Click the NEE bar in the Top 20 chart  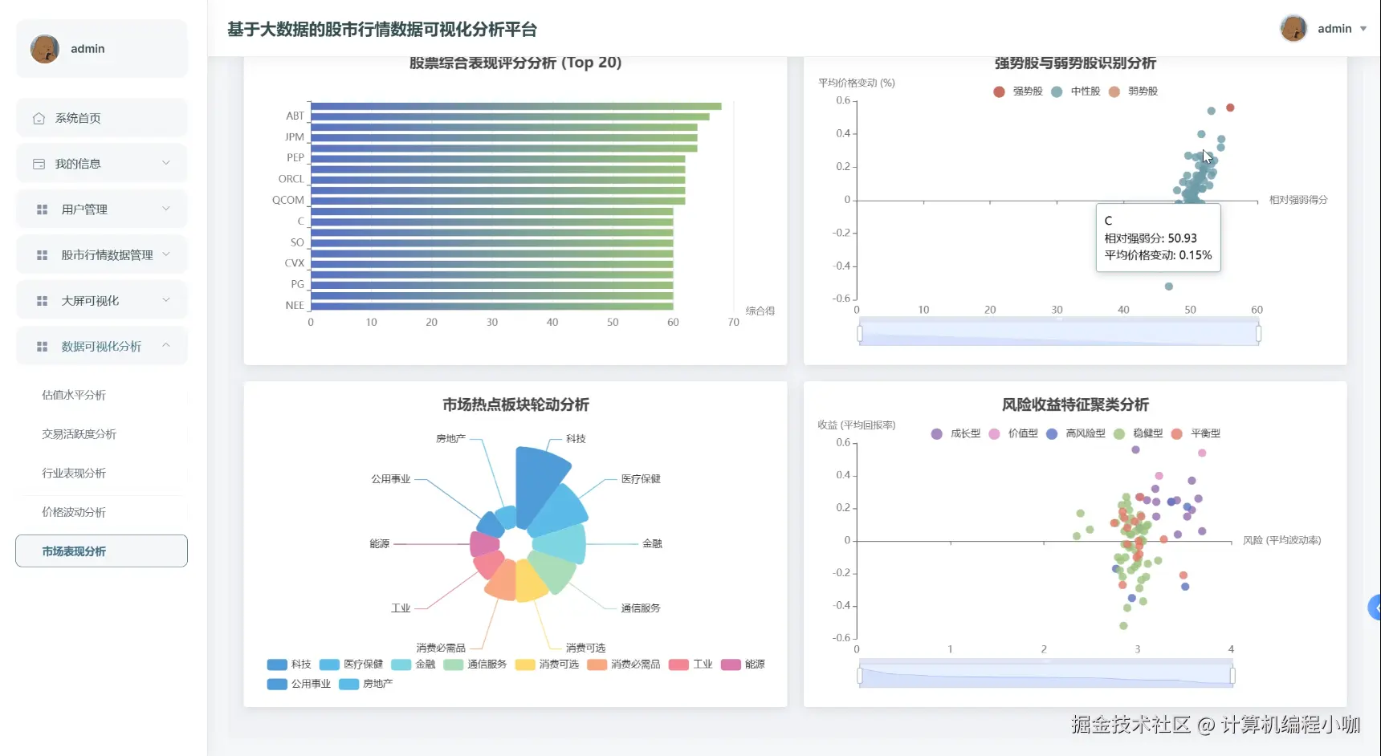(x=490, y=305)
